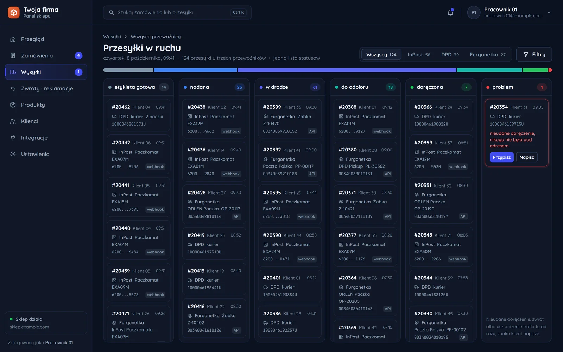Image resolution: width=563 pixels, height=352 pixels.
Task: Click Napisz on order #20354
Action: coord(526,157)
